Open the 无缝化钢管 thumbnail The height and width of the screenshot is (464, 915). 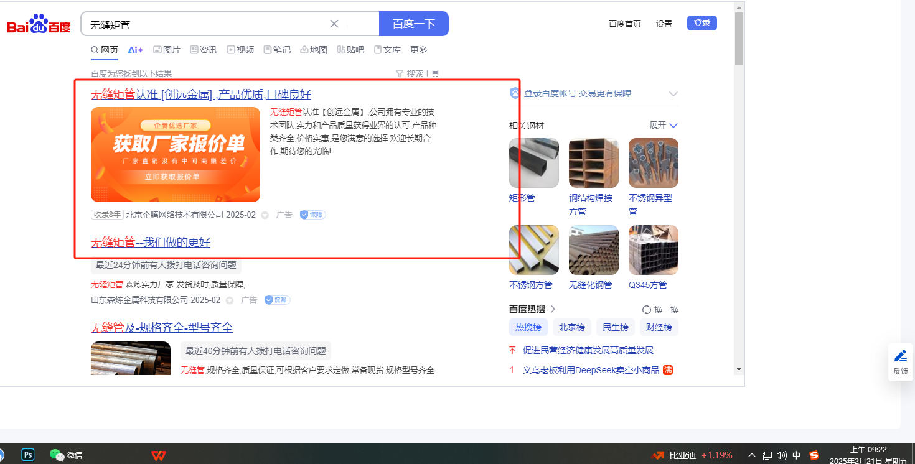click(x=594, y=250)
